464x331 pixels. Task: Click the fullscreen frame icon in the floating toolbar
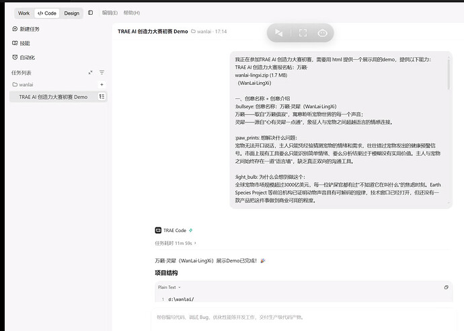(303, 32)
